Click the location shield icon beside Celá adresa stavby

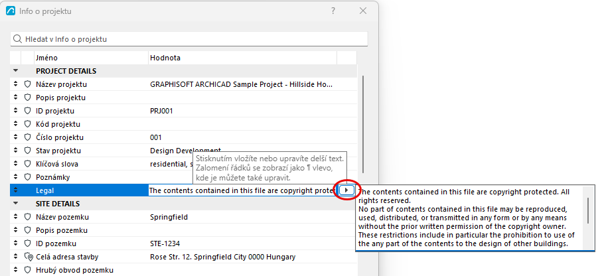(28, 257)
